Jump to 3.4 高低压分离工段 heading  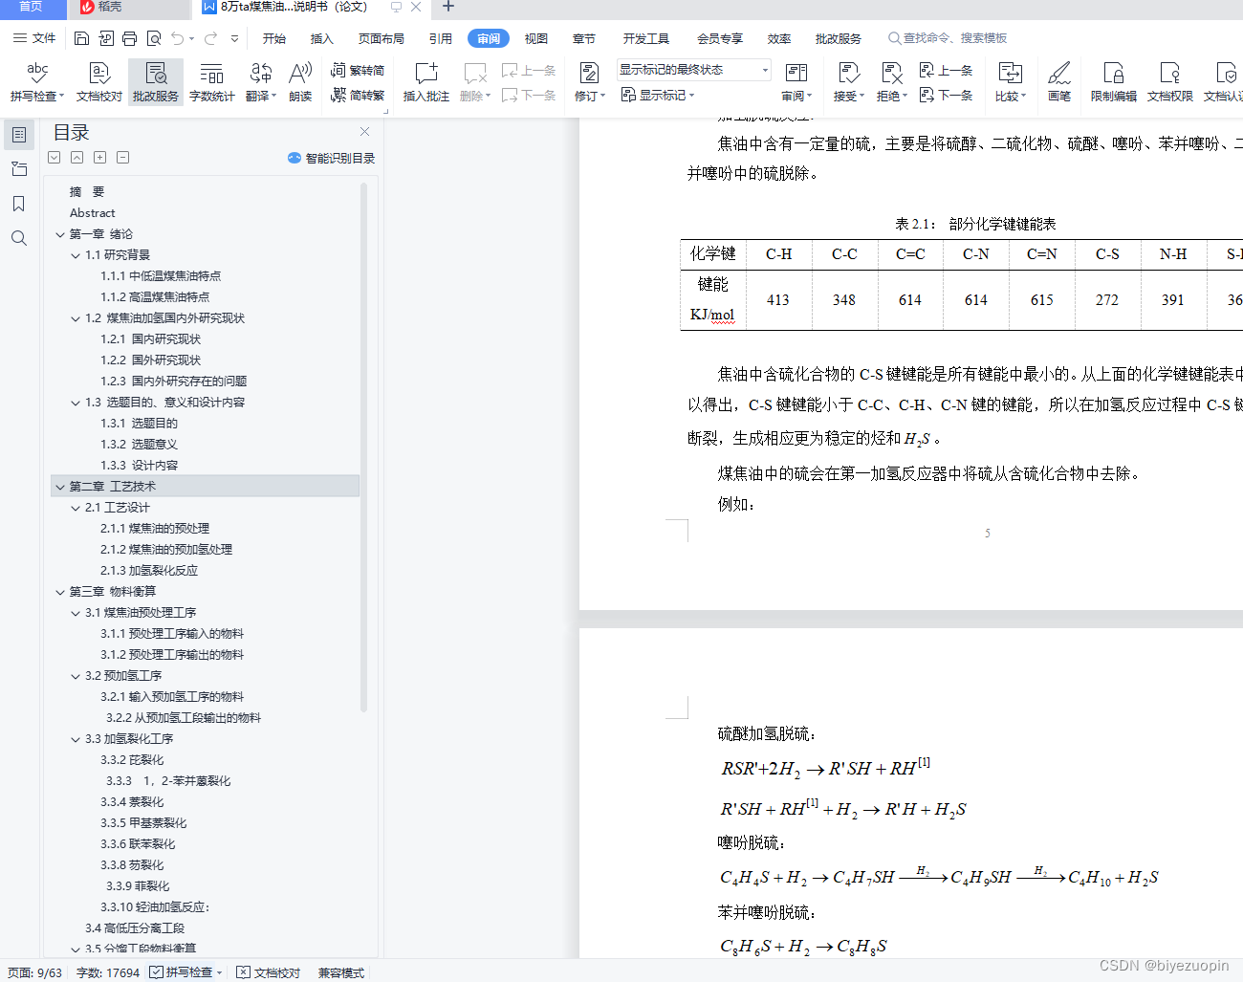(x=135, y=928)
